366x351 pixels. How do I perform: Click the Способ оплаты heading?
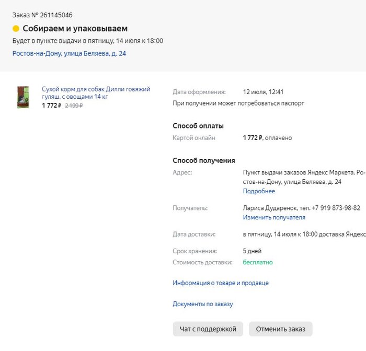(198, 126)
